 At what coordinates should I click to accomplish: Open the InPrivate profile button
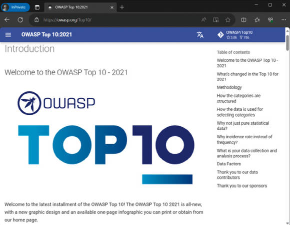(15, 7)
